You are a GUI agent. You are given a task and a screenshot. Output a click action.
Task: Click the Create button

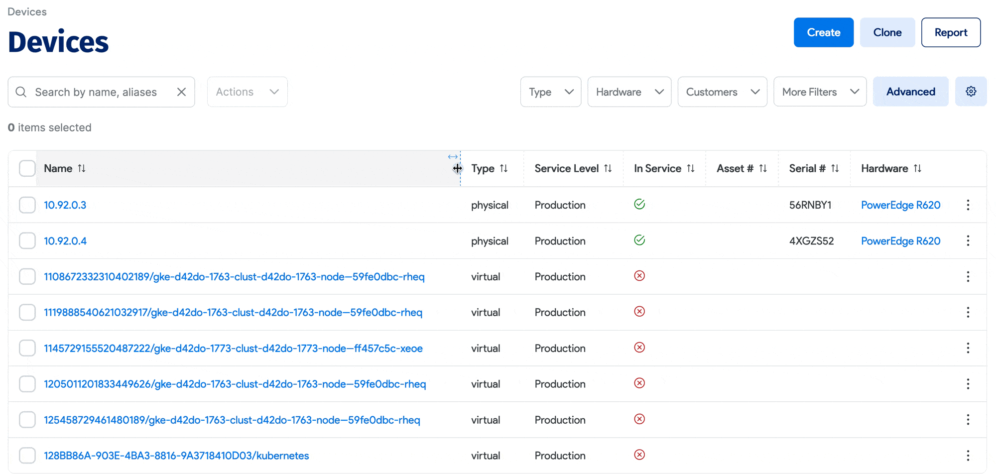pos(823,32)
